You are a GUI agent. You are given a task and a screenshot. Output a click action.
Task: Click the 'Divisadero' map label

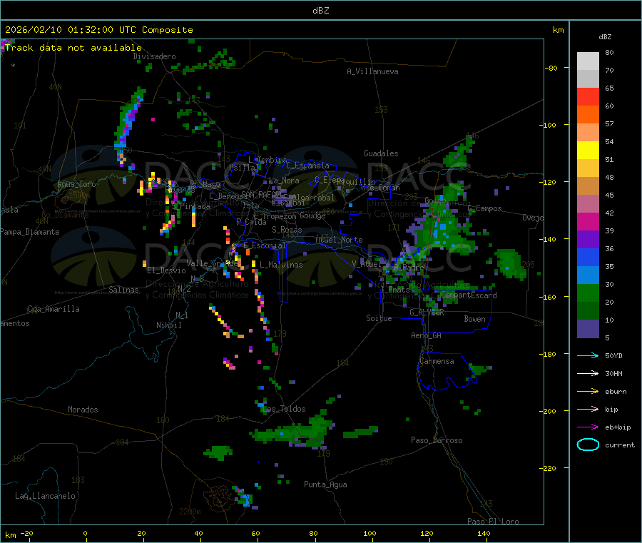click(x=154, y=56)
